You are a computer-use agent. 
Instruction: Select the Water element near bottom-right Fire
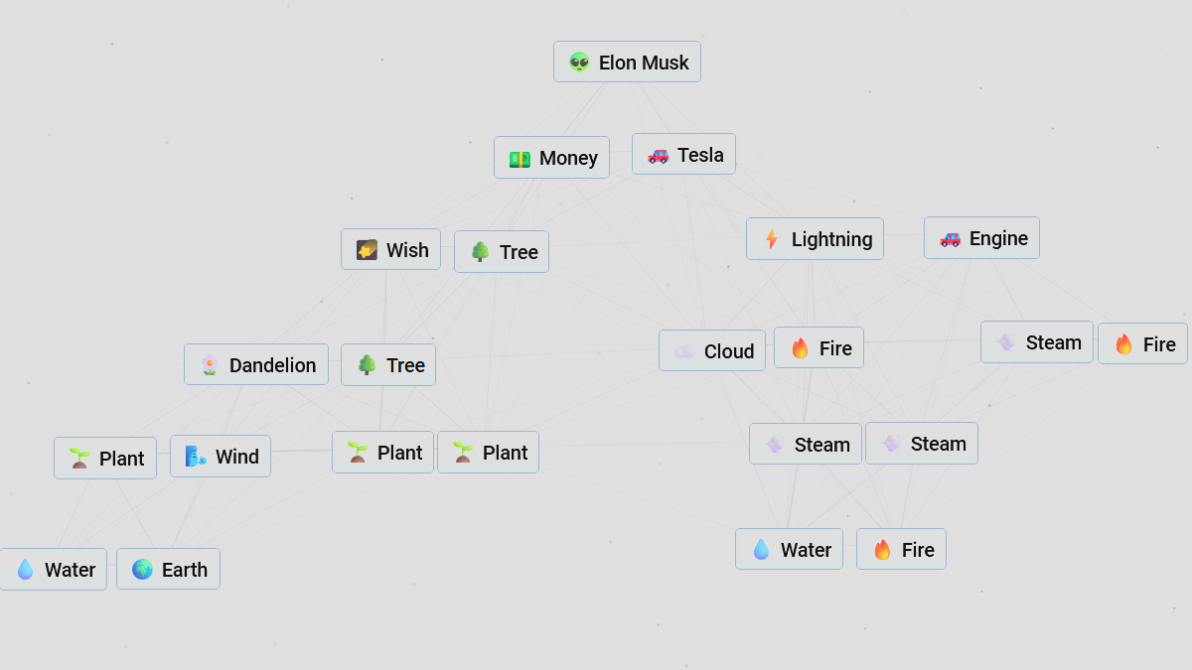(789, 548)
